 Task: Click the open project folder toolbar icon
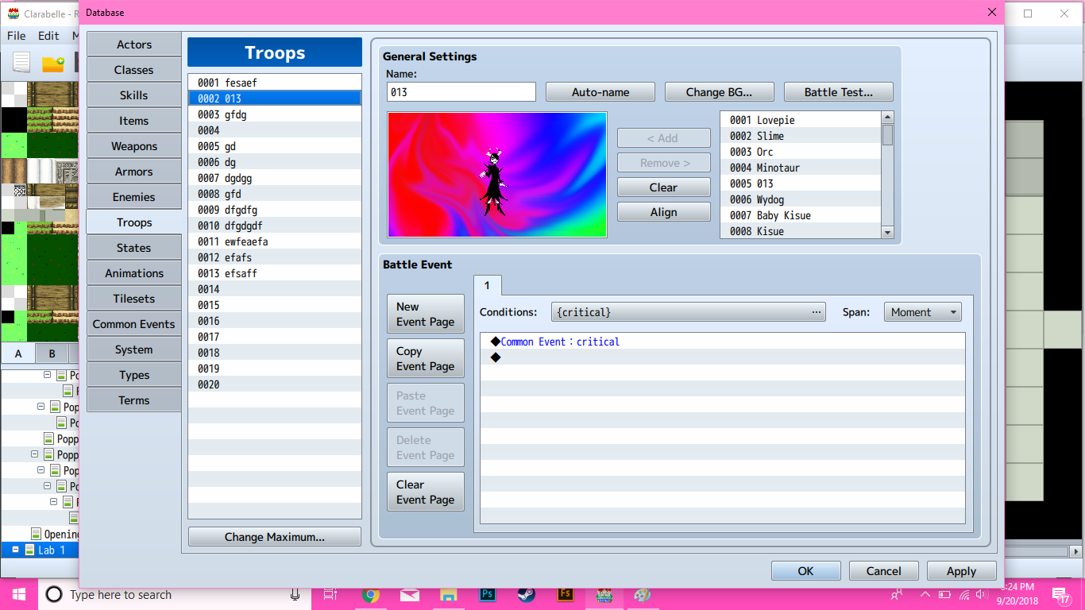[x=53, y=64]
